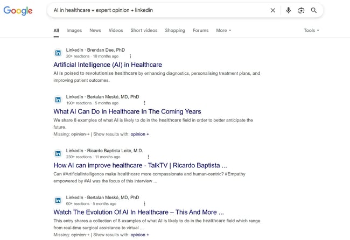Open the Forums tab
This screenshot has height=240, width=350.
pos(200,31)
